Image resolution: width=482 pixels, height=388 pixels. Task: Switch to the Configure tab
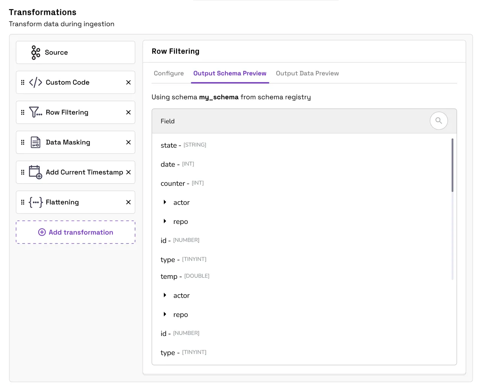pos(169,73)
